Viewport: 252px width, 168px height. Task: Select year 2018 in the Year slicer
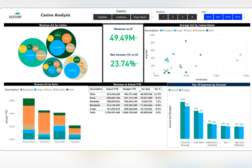pyautogui.click(x=228, y=17)
